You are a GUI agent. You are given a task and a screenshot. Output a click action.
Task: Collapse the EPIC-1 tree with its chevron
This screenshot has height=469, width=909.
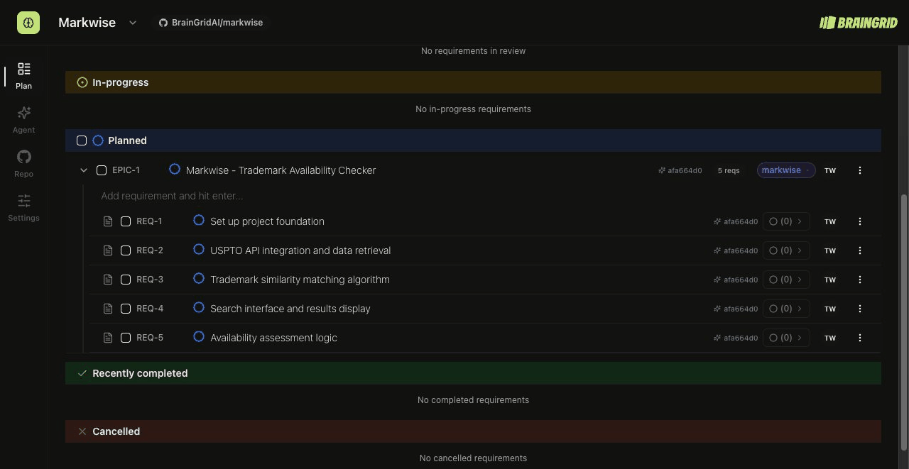tap(83, 170)
